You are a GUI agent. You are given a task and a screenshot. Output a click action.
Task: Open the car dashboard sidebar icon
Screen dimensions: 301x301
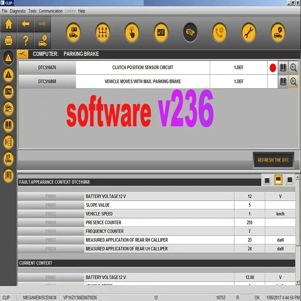pos(8,108)
